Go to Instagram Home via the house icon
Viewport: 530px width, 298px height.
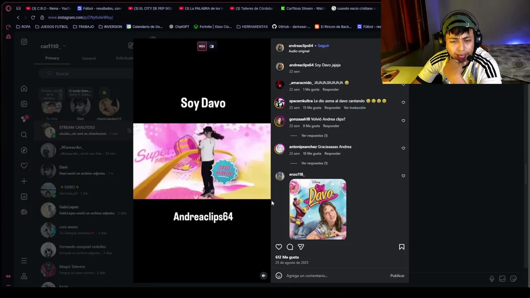(24, 89)
